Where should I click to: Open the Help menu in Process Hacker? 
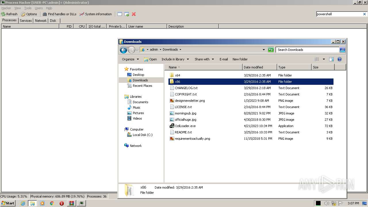49,8
